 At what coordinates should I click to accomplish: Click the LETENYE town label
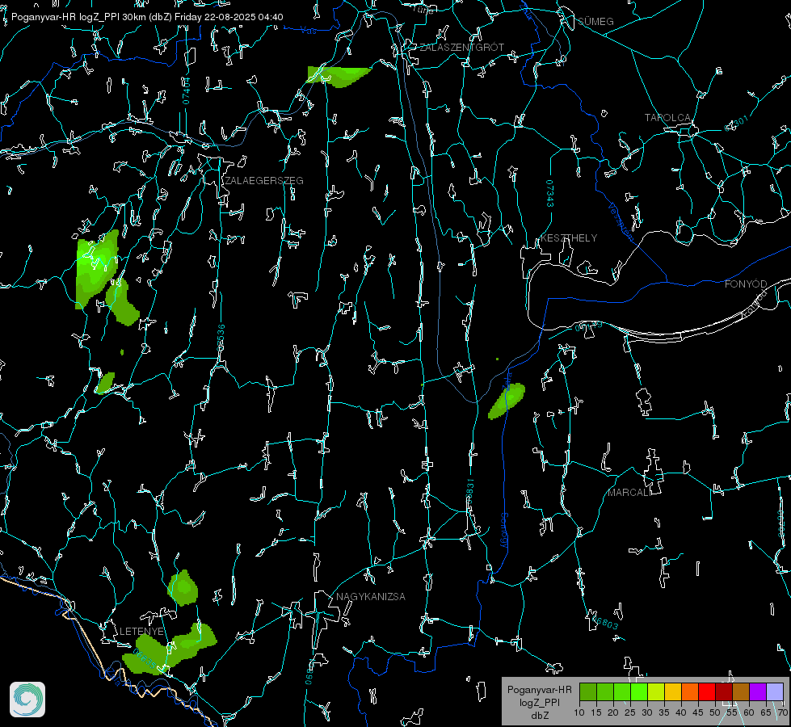pos(141,632)
